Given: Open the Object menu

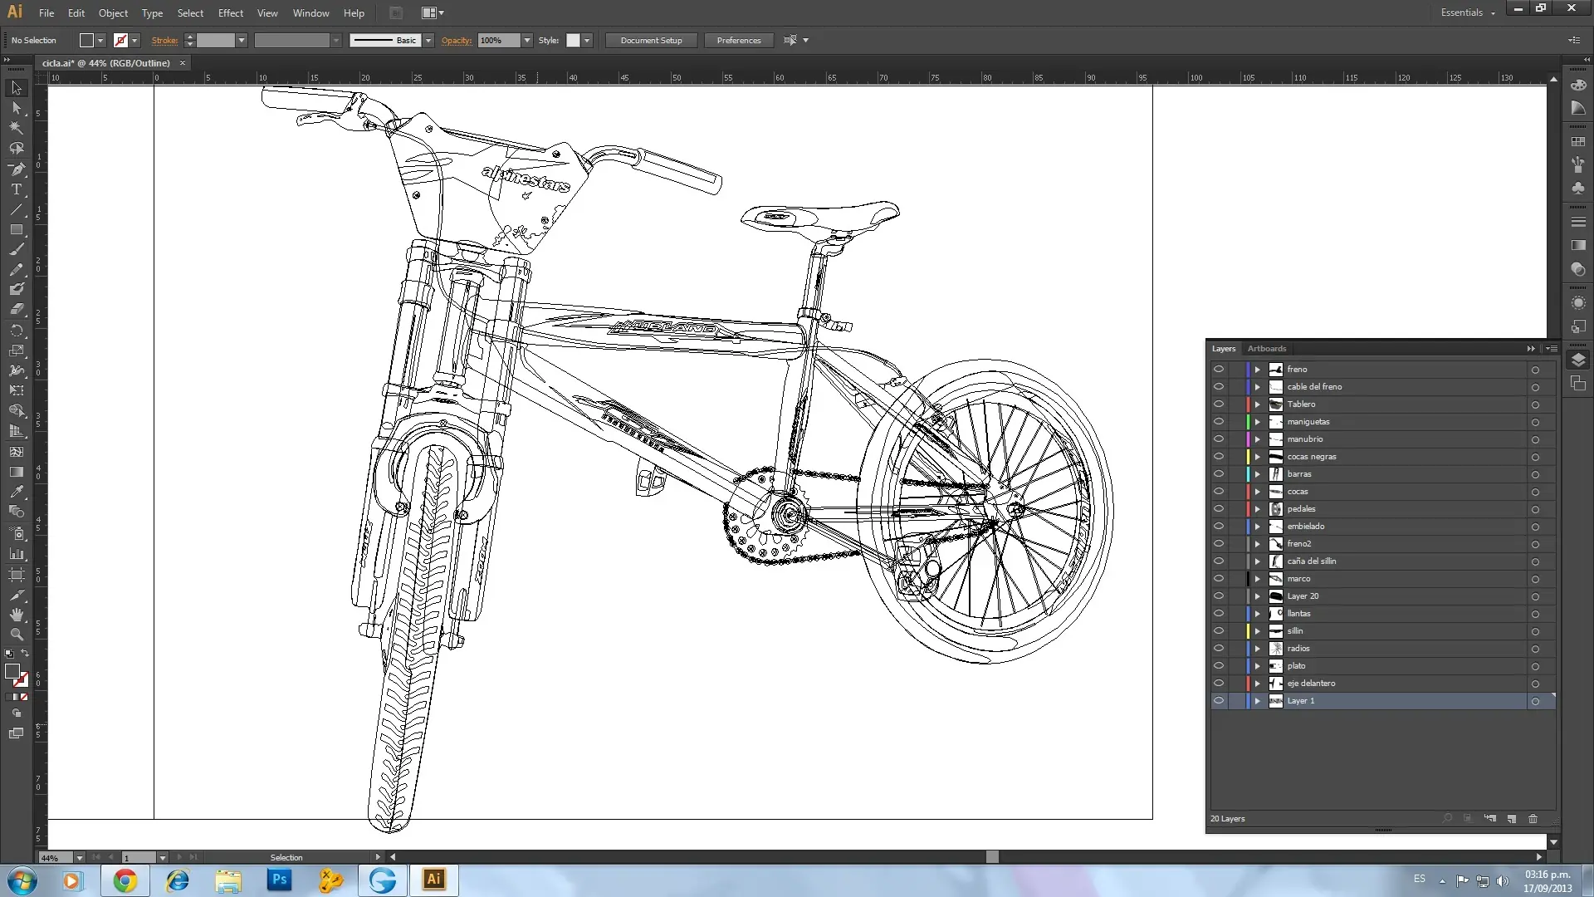Looking at the screenshot, I should click(x=113, y=13).
